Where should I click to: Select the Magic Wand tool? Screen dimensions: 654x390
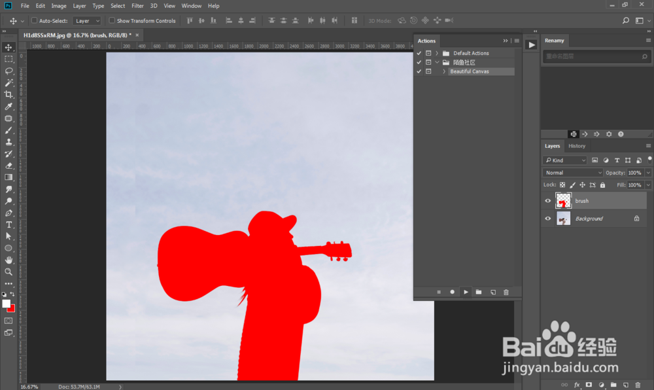[9, 82]
